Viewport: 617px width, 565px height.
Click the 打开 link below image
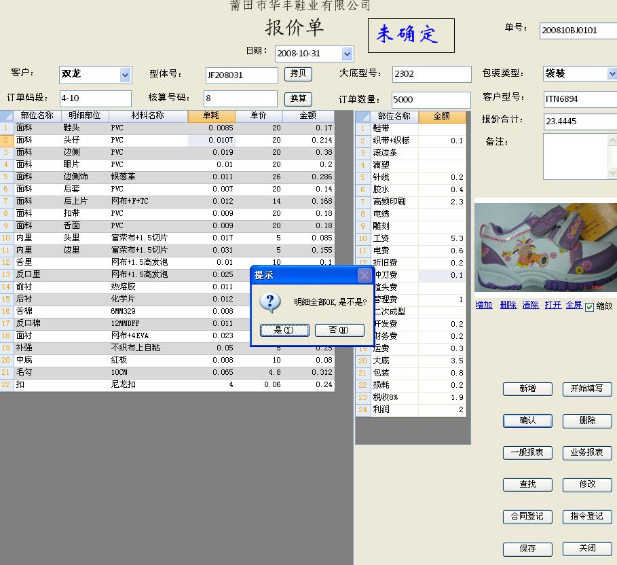553,306
